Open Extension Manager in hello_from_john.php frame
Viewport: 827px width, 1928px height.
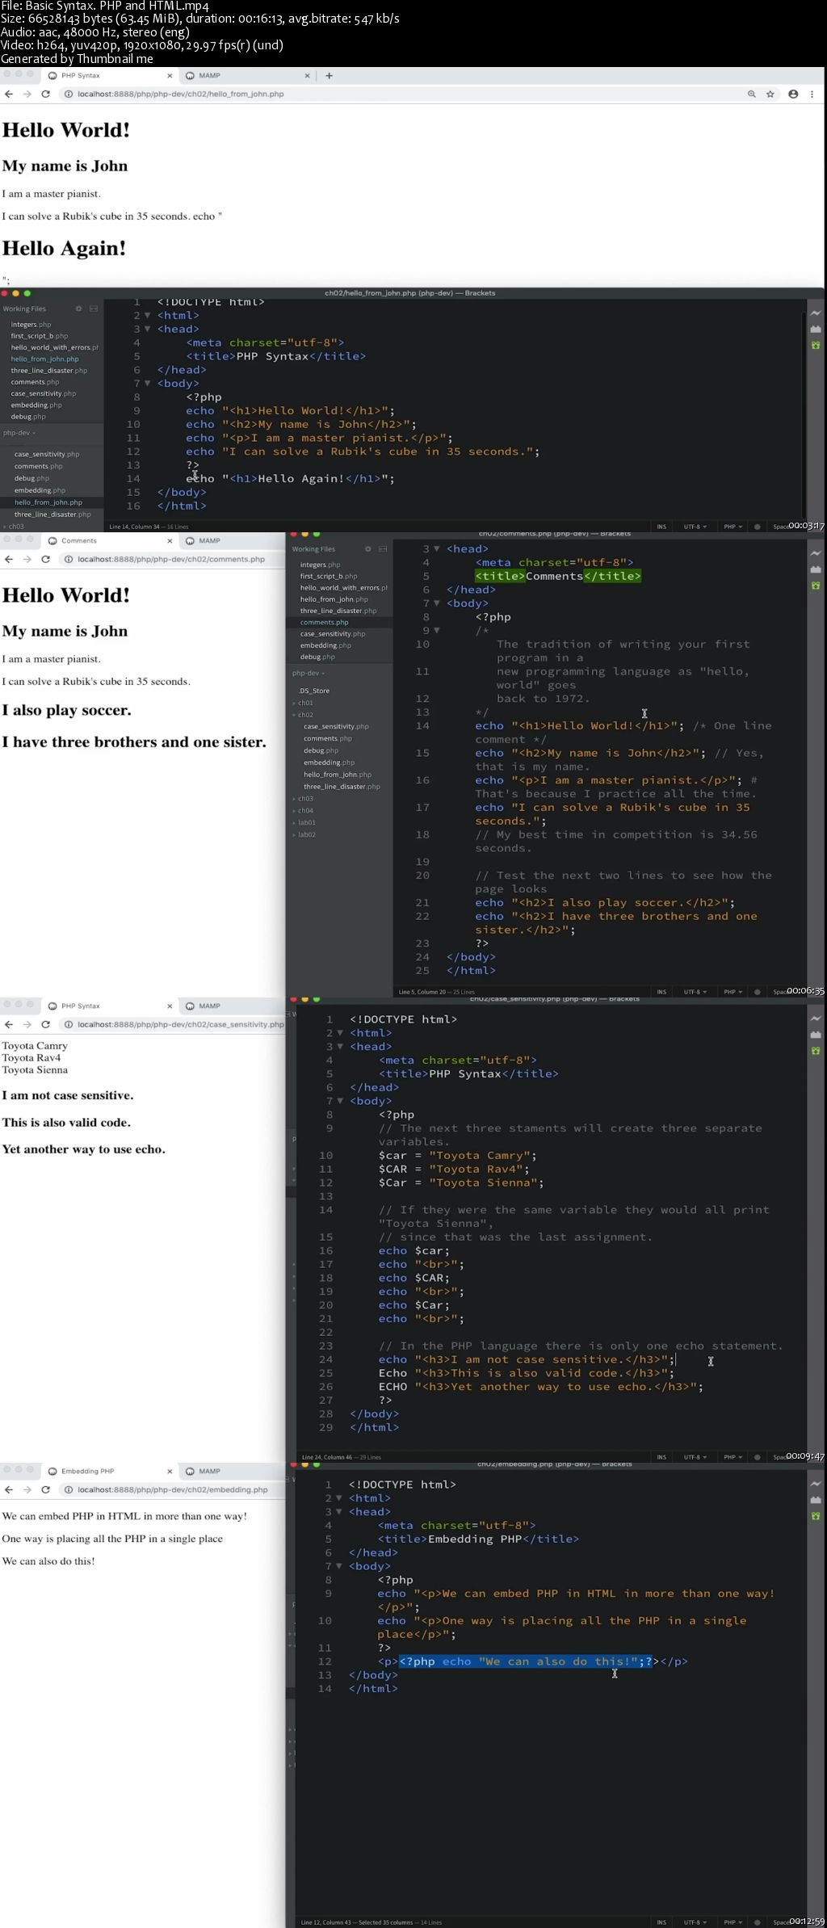pyautogui.click(x=816, y=329)
